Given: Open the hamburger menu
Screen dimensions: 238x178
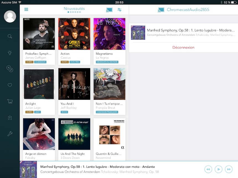Looking at the screenshot, I should tap(26, 9).
